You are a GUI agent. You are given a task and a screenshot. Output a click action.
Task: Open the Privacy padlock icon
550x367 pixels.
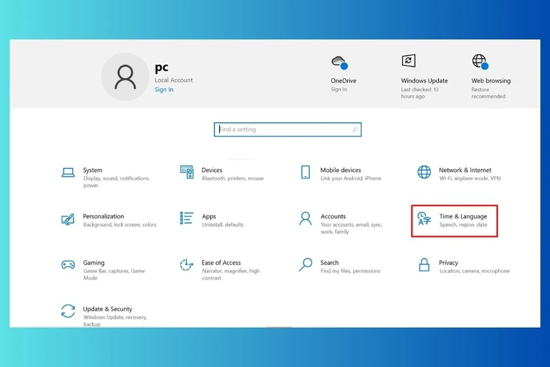pos(424,265)
